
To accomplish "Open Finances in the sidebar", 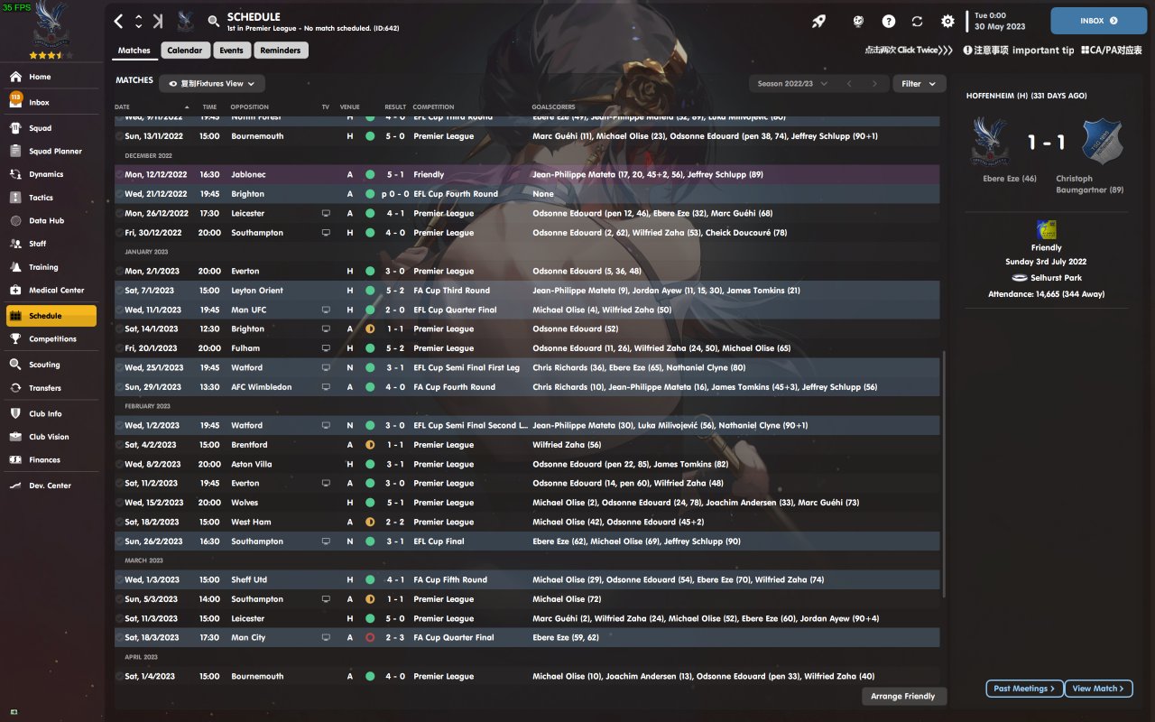I will 52,460.
